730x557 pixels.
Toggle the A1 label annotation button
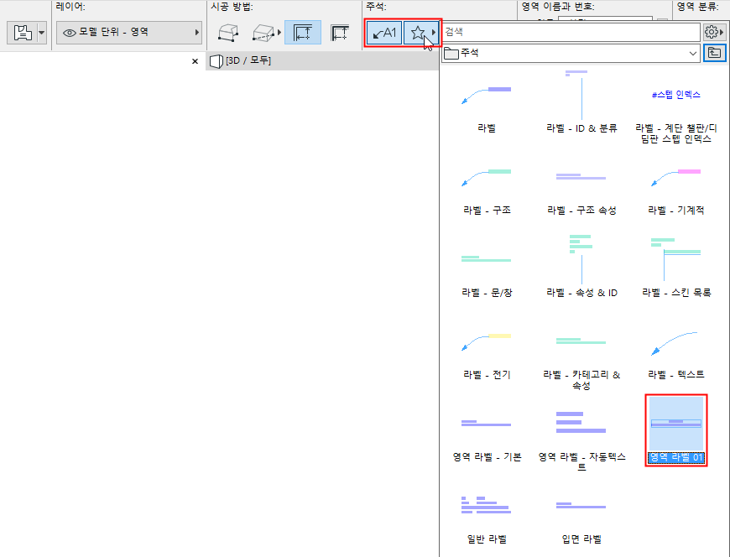(384, 33)
